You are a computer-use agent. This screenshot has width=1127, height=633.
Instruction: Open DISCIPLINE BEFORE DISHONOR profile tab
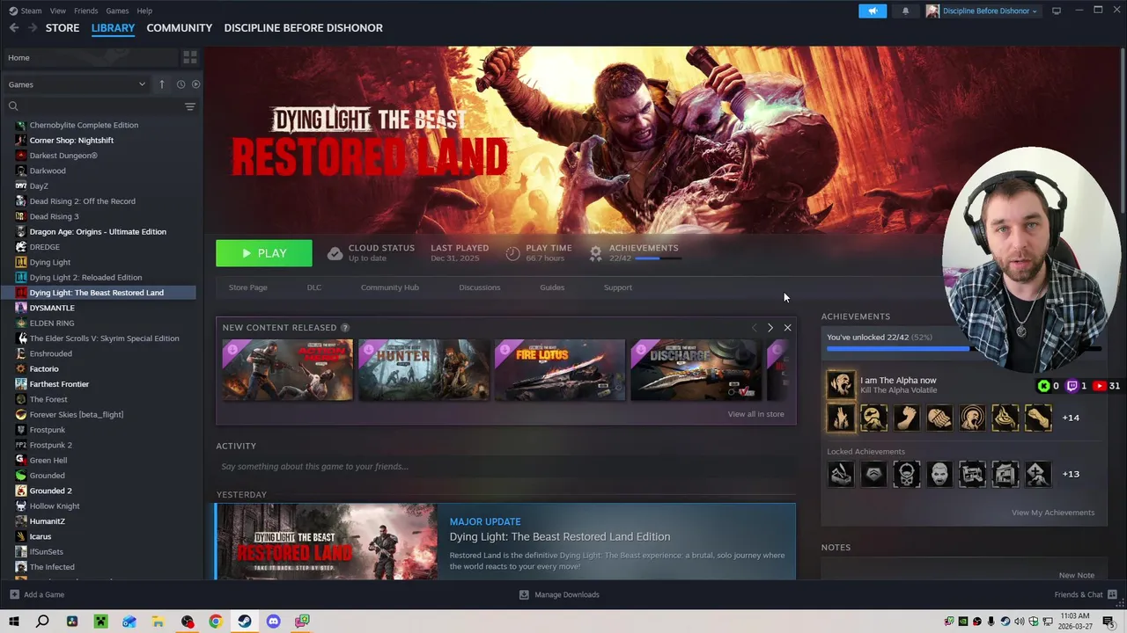tap(303, 28)
